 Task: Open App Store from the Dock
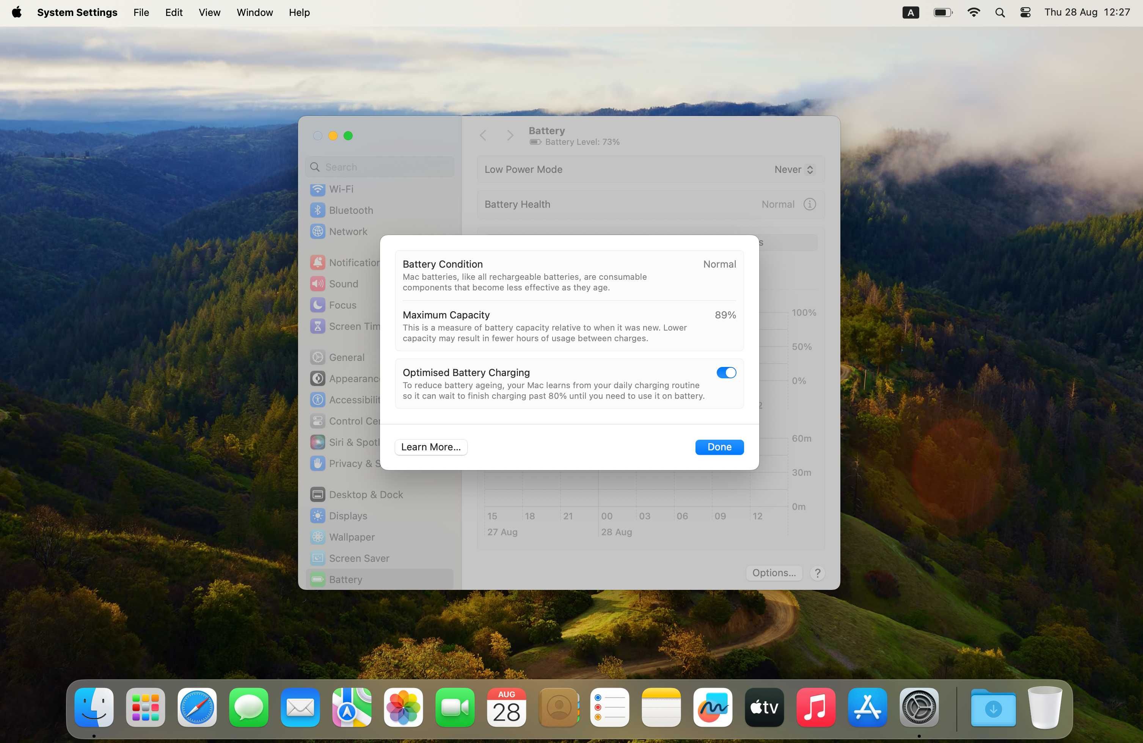[867, 707]
